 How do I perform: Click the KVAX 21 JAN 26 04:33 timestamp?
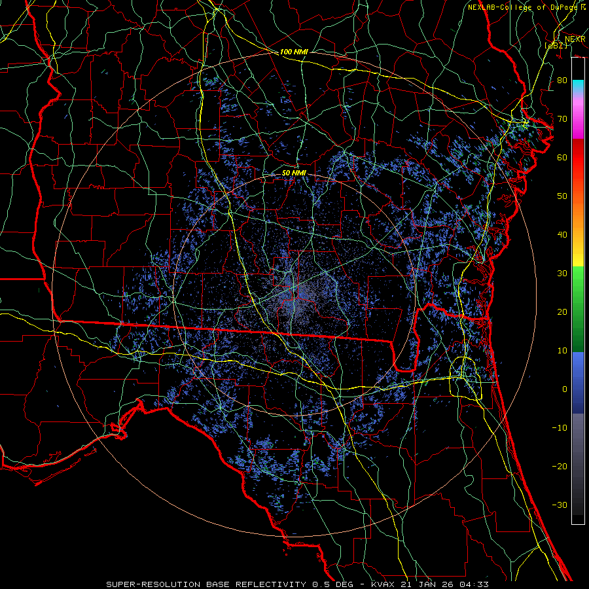coord(430,584)
